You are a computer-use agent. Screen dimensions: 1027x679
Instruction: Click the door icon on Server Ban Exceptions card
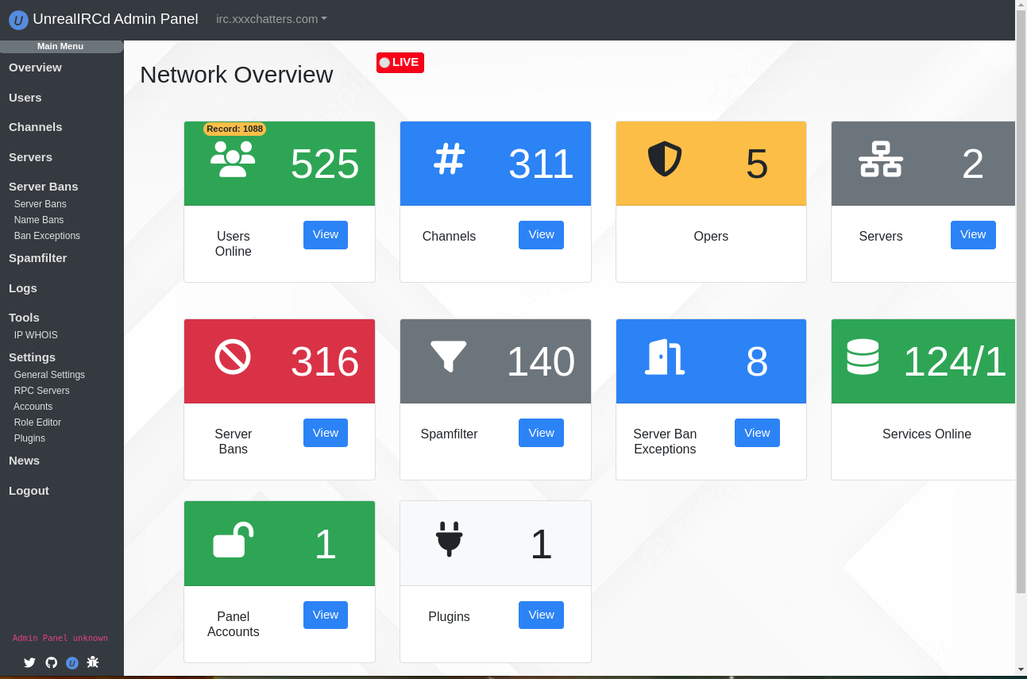(665, 357)
